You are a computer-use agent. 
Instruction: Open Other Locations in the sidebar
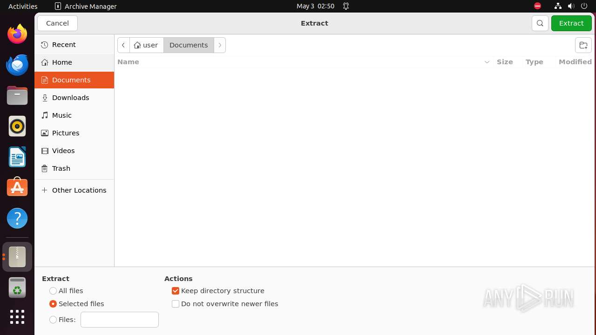pyautogui.click(x=74, y=190)
